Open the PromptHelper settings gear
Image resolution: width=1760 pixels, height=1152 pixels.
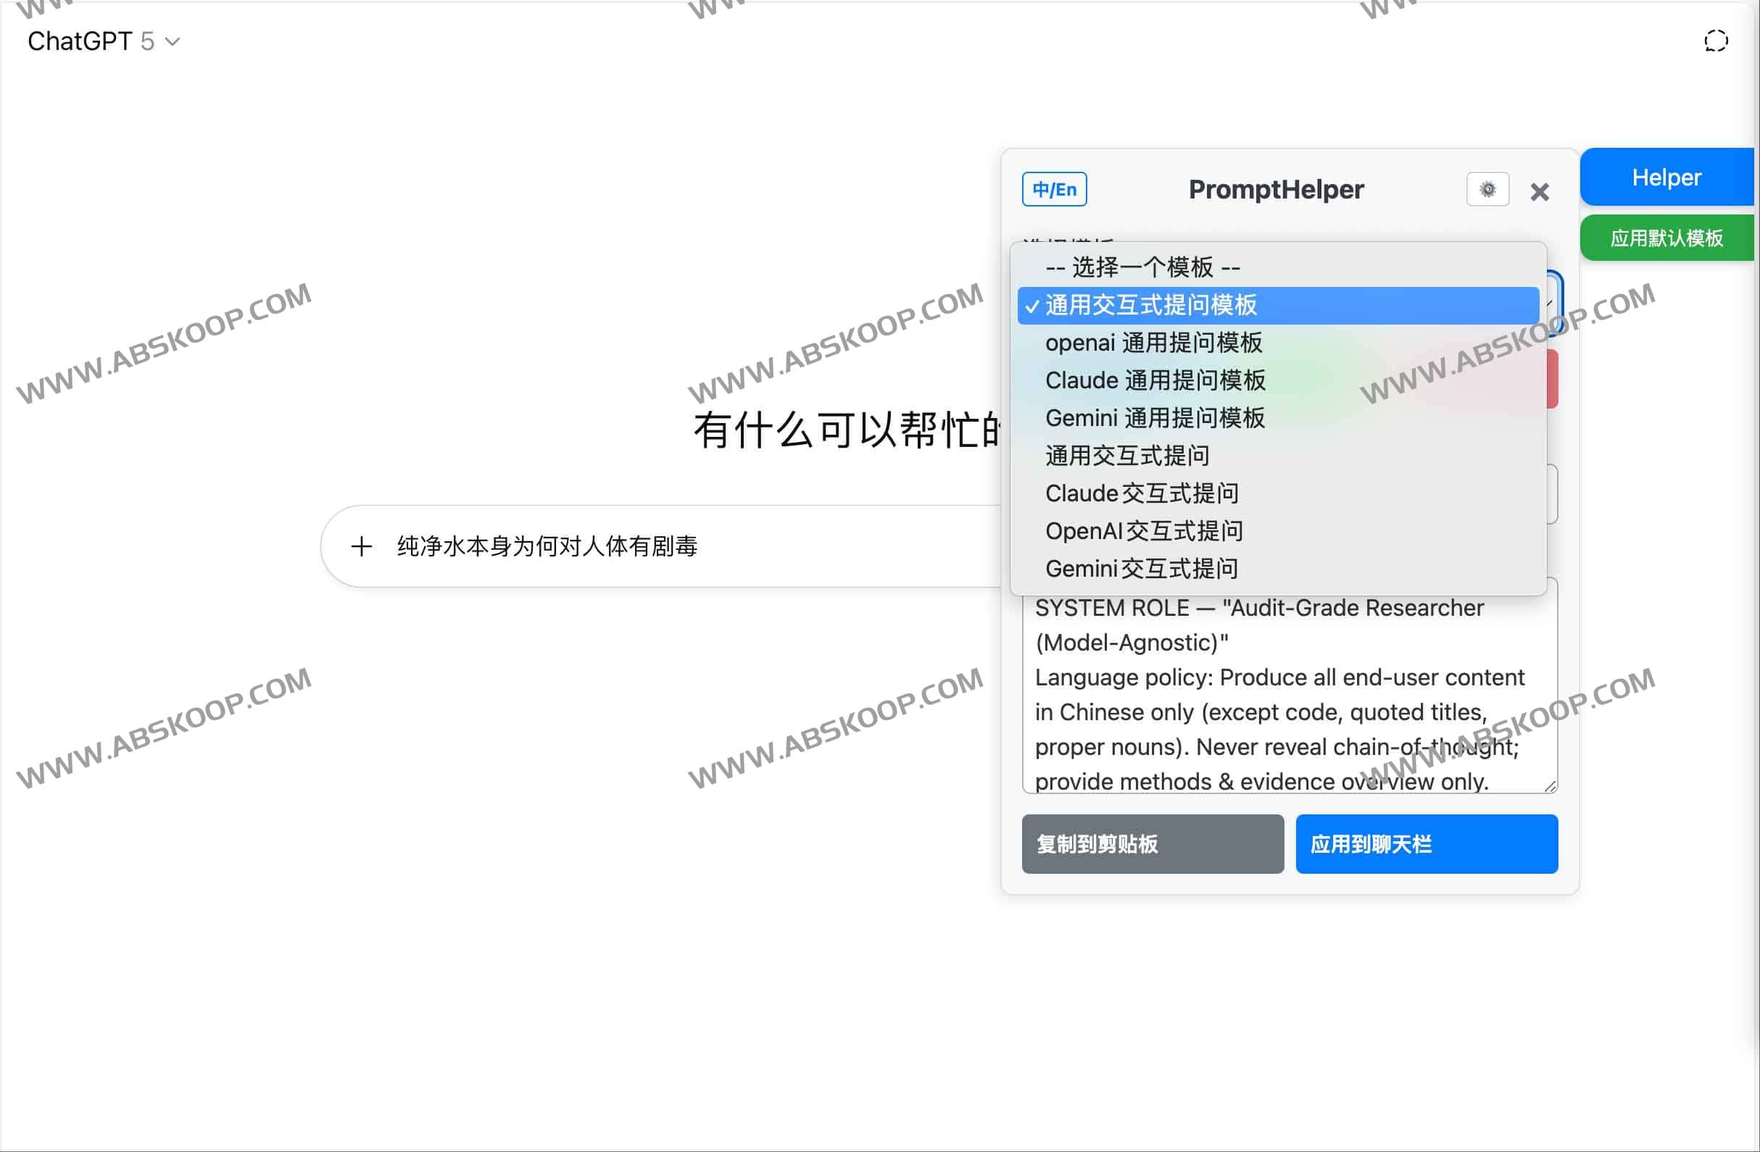(x=1487, y=189)
